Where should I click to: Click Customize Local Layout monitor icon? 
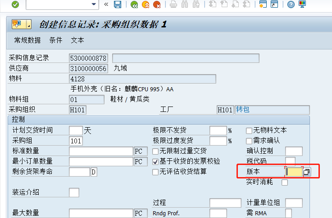(x=302, y=4)
